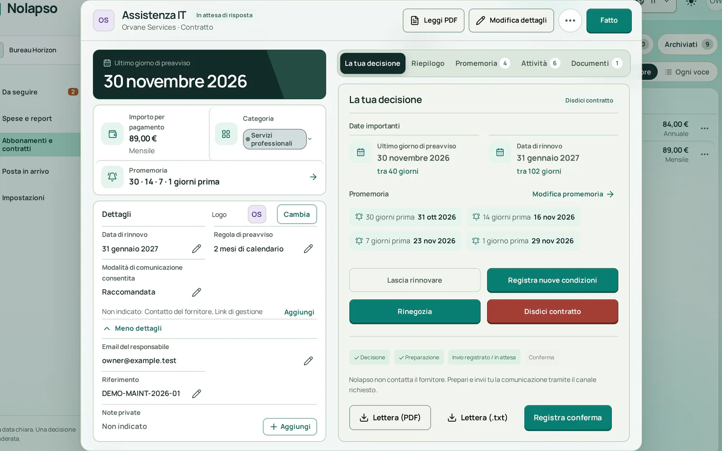Open Spese e report in sidebar
Viewport: 722px width, 451px height.
point(27,119)
